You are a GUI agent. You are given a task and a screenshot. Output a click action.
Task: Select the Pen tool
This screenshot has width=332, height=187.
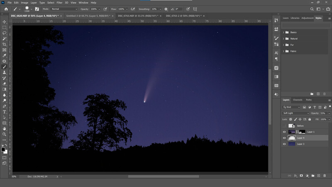[4, 106]
